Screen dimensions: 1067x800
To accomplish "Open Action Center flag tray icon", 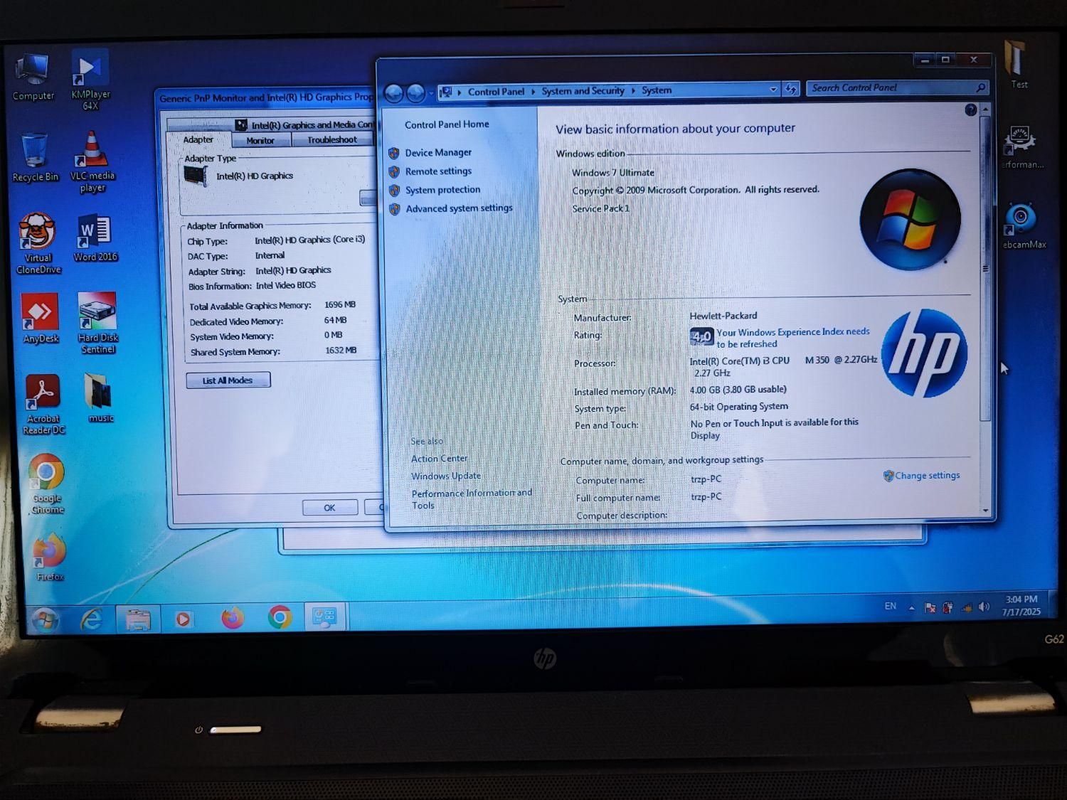I will point(930,607).
